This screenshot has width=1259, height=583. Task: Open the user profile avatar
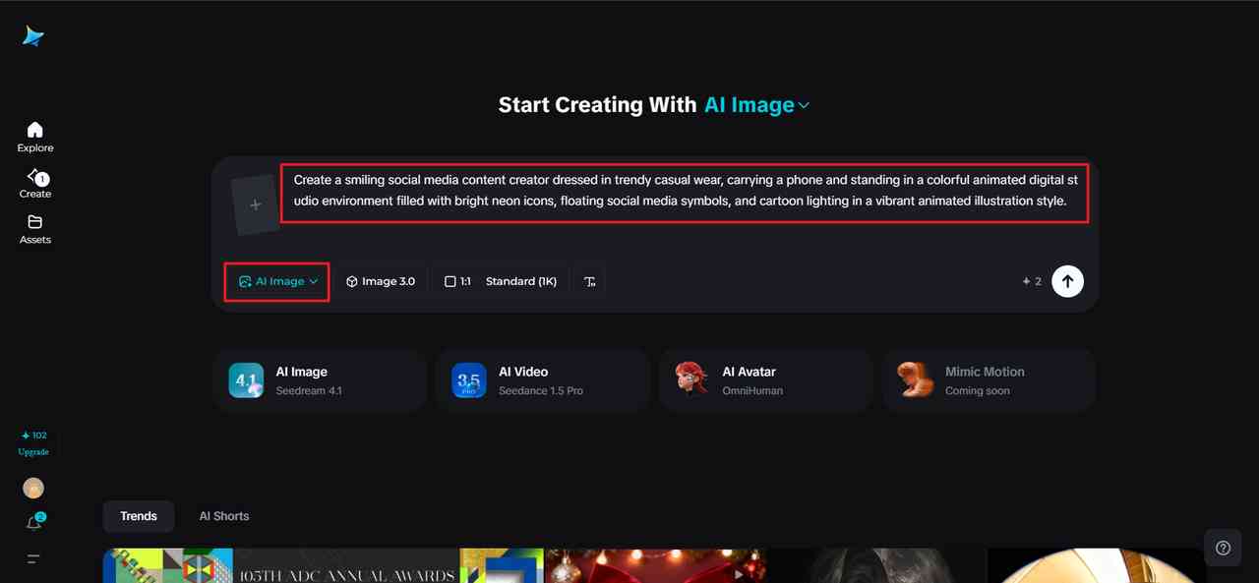pyautogui.click(x=33, y=489)
